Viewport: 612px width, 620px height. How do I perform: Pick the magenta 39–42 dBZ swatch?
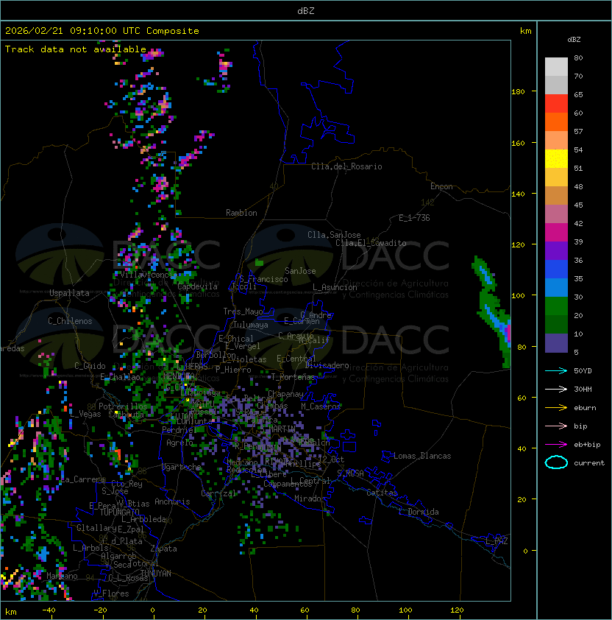pyautogui.click(x=556, y=232)
